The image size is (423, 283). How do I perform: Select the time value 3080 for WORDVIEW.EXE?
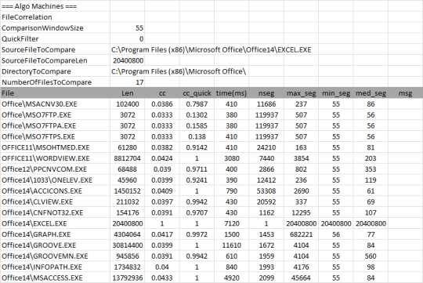click(231, 158)
